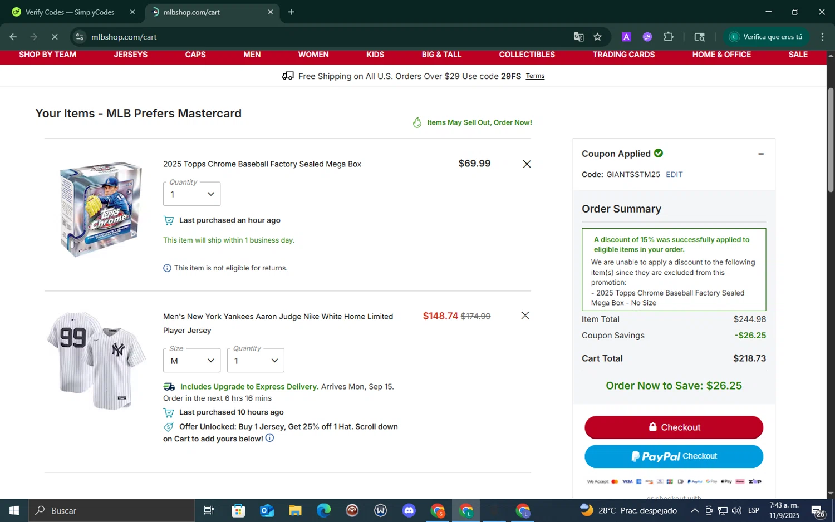Screen dimensions: 835x522
Task: Open the Chrome menu three dots
Action: (x=822, y=37)
